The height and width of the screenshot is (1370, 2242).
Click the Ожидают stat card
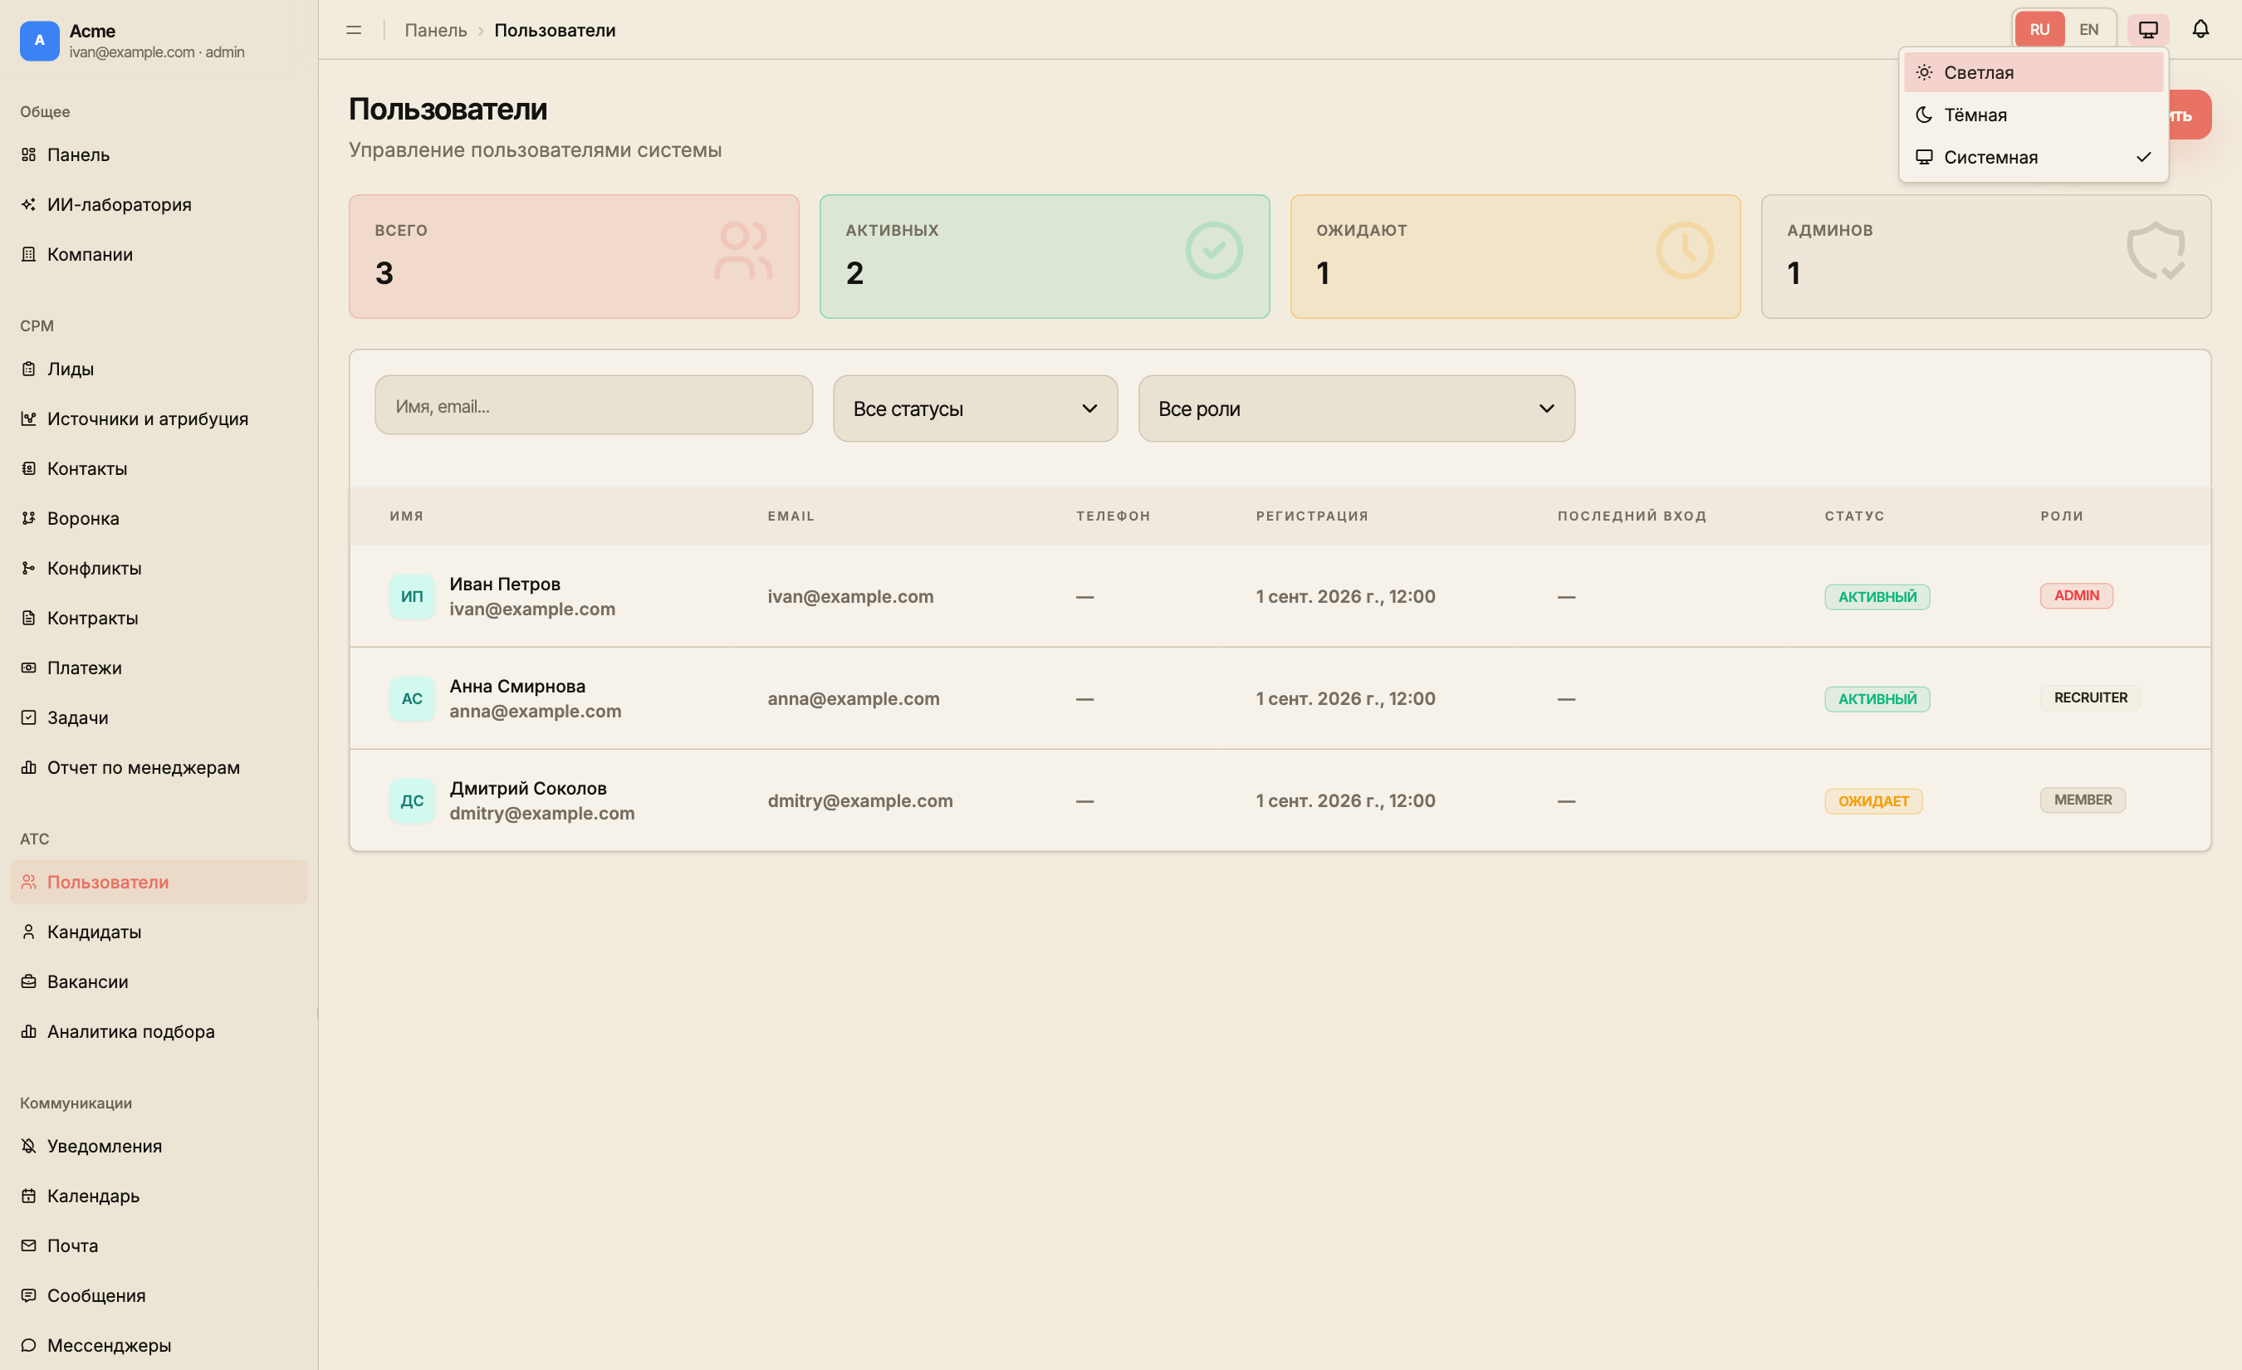1516,257
